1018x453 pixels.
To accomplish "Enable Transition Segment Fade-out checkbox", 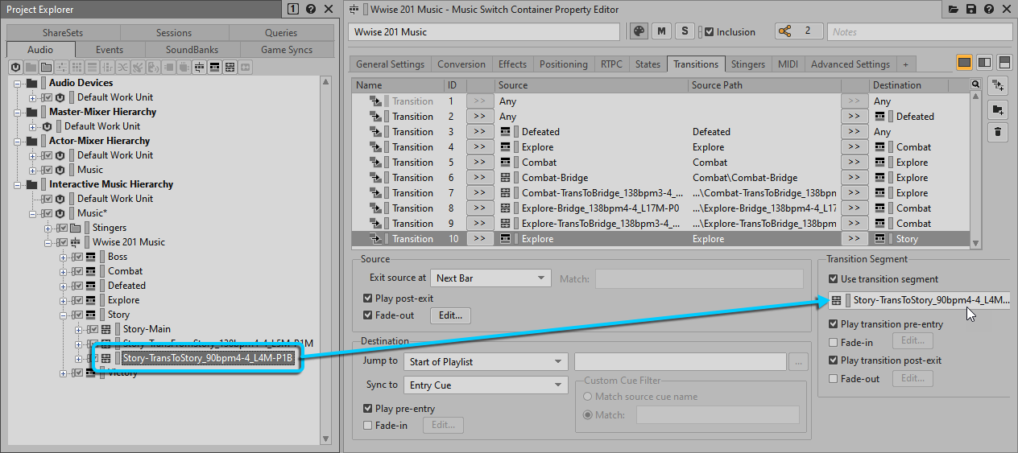I will pos(834,378).
